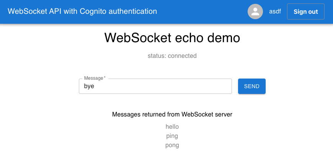Click the empty right end of the Message field
This screenshot has width=333, height=164.
tap(202, 86)
